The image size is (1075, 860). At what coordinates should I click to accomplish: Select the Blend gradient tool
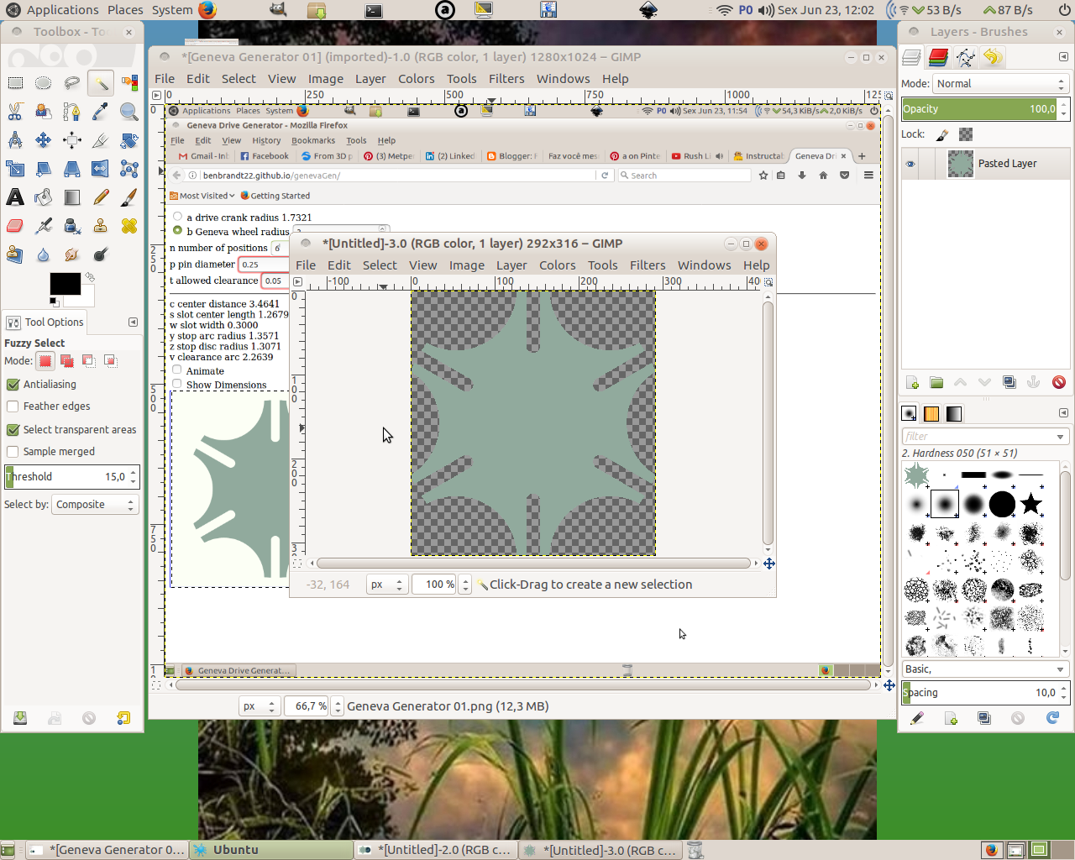[72, 197]
